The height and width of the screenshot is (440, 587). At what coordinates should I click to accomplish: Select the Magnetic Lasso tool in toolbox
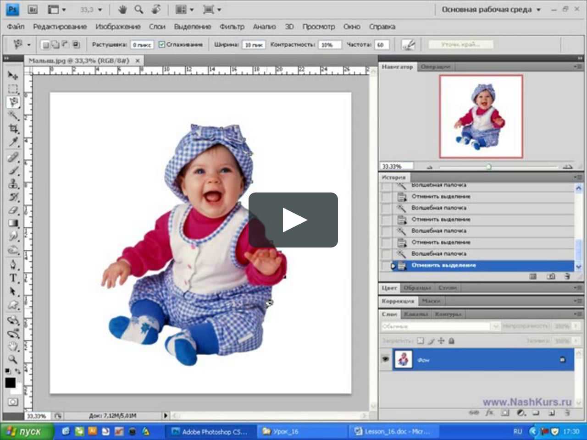(13, 102)
